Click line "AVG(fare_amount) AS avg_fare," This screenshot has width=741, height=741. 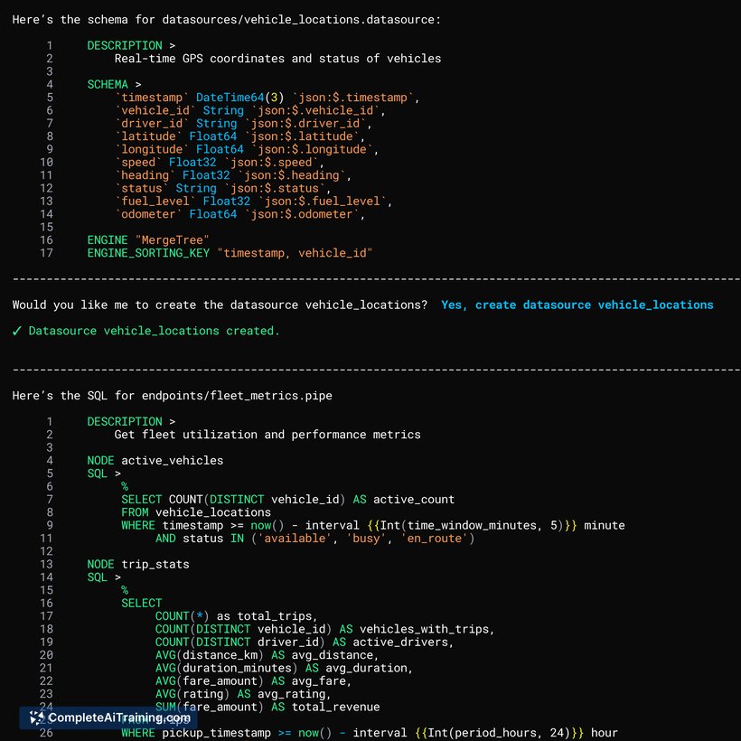(x=253, y=681)
